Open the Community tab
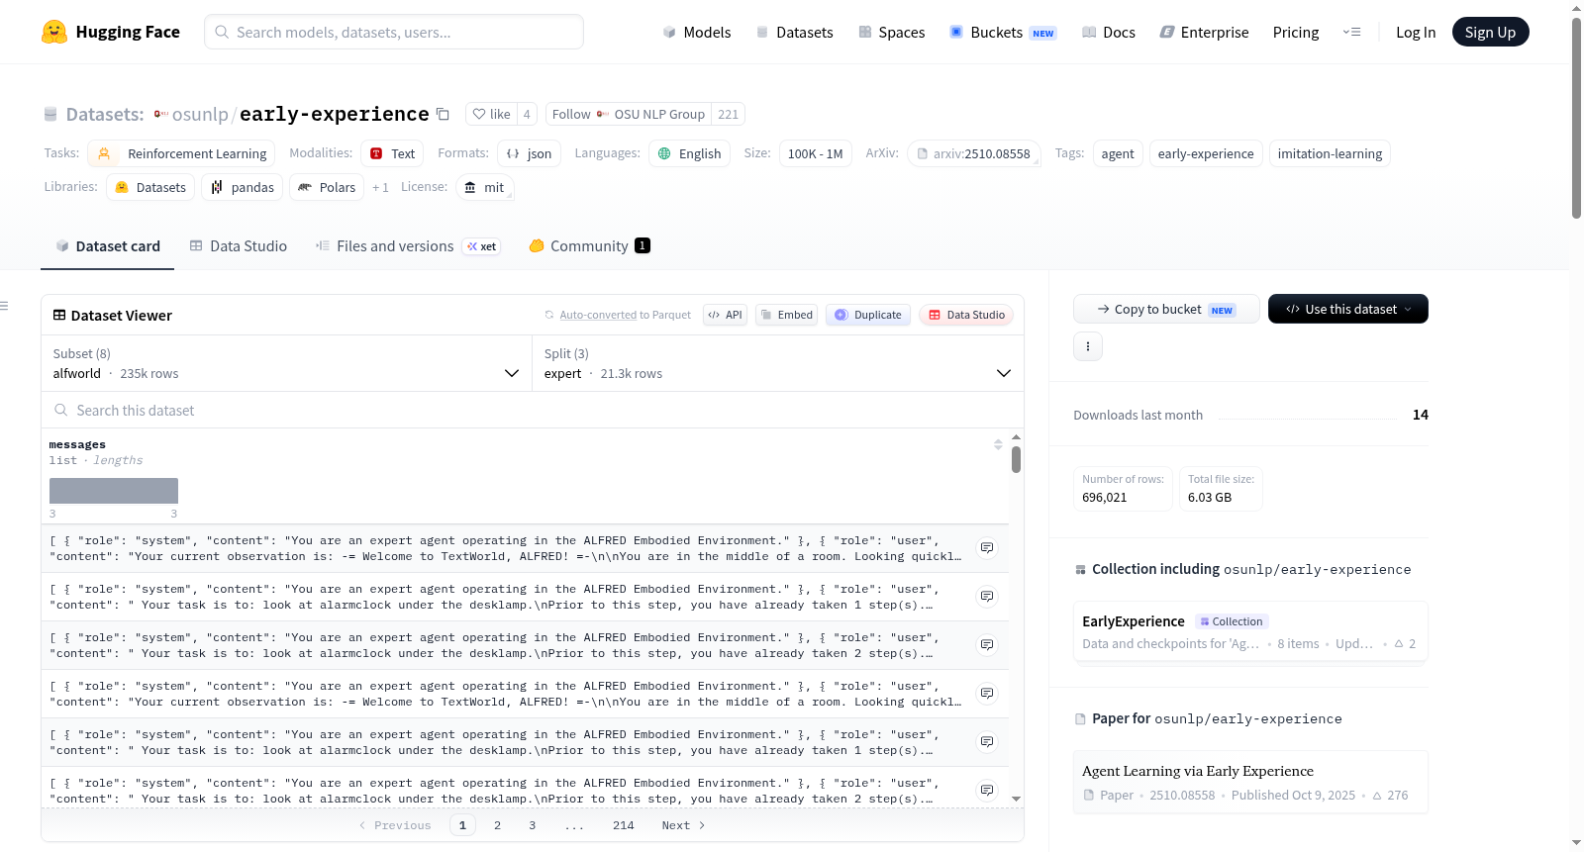Screen dimensions: 1584x852 click(x=590, y=246)
